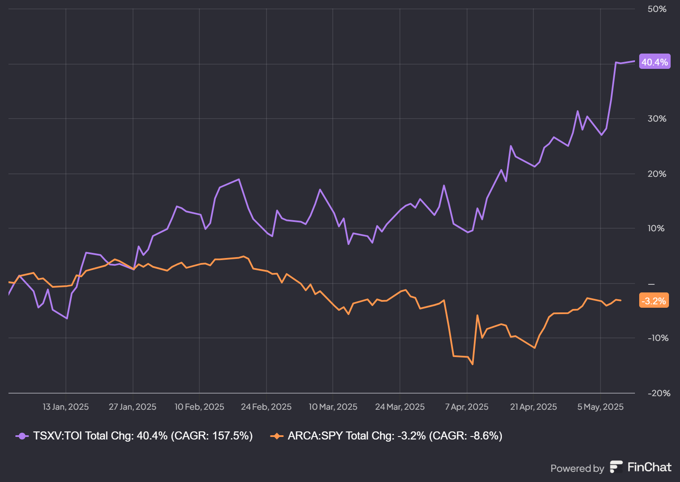
Task: Click the purple TSXV:TOI legend marker
Action: tap(22, 436)
